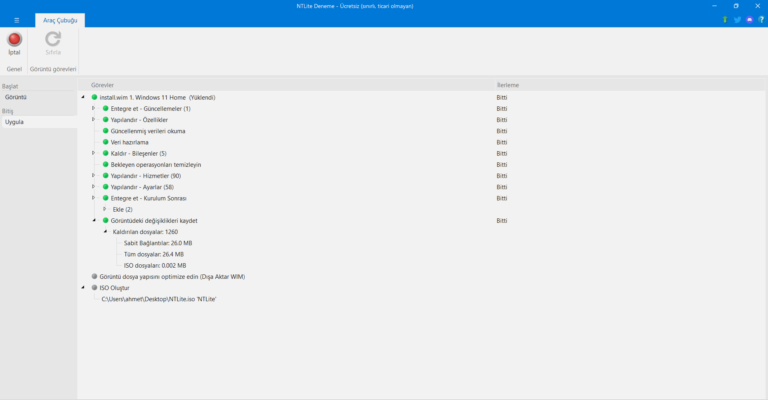Expand Entegre et - Güncellemeler (1) node
This screenshot has height=400, width=768.
point(94,108)
